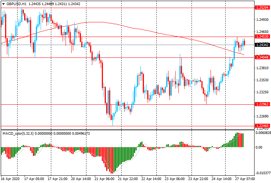Screen dimensions: 271x183
Task: Click the high price 1.24489 in header
Action: (x=48, y=4)
